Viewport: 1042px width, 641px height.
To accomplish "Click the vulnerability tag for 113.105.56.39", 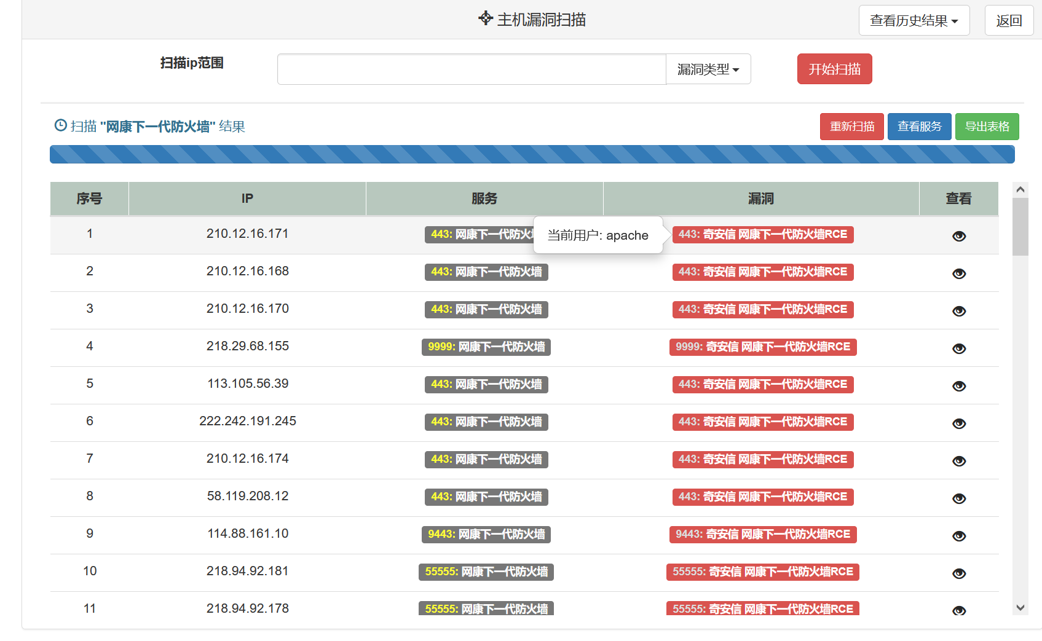I will click(x=763, y=384).
